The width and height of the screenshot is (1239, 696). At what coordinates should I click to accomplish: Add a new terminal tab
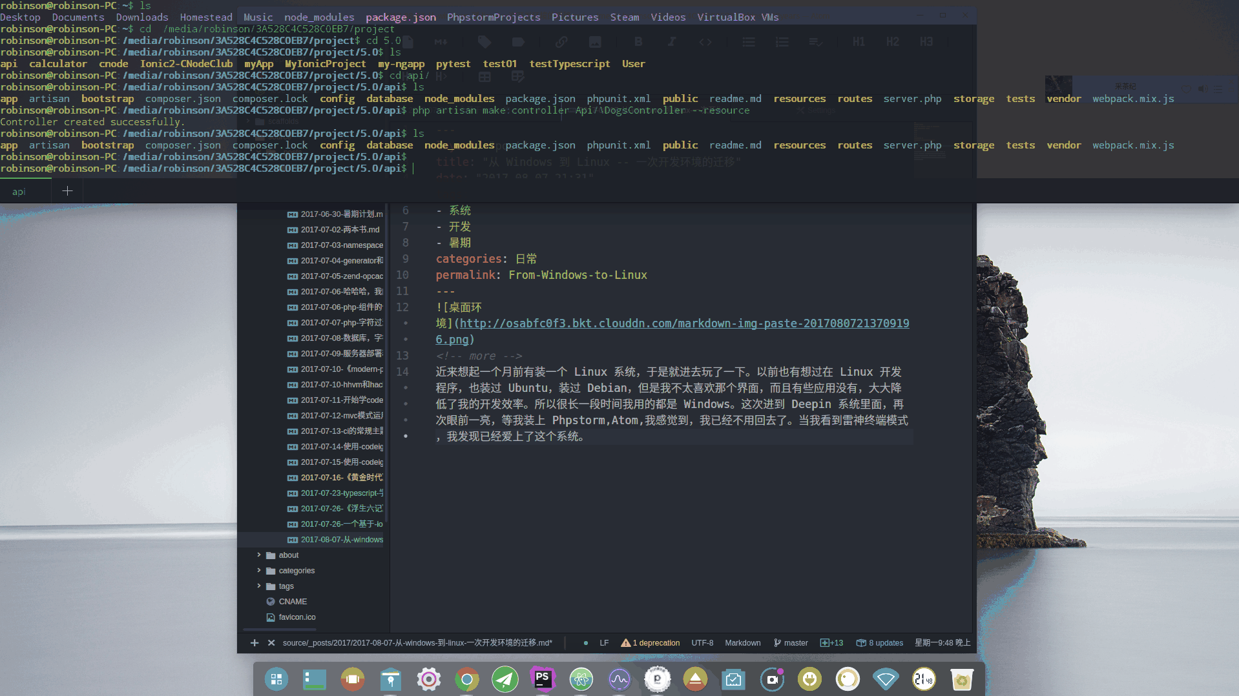tap(67, 191)
